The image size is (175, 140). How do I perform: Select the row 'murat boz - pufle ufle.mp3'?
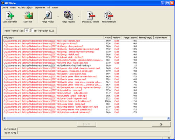click(x=86, y=93)
